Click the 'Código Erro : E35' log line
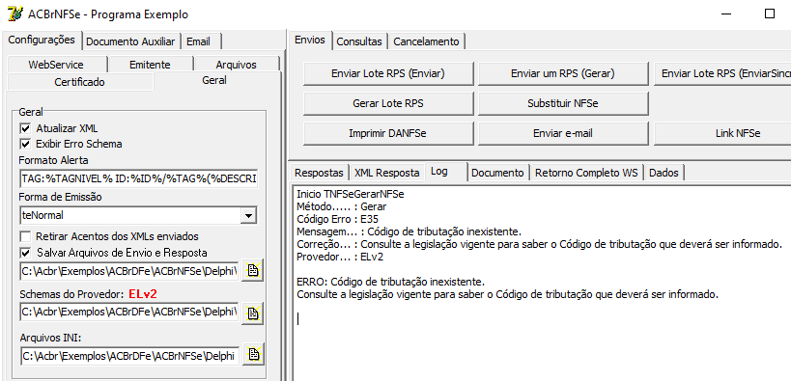The image size is (791, 381). point(338,219)
